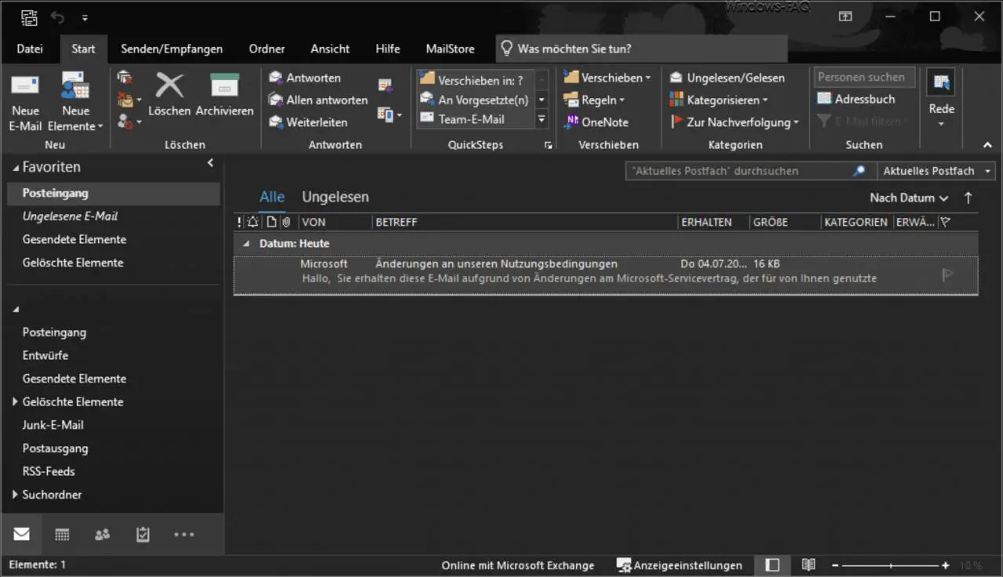The width and height of the screenshot is (1003, 577).
Task: Expand the Suchordner folder
Action: [15, 495]
